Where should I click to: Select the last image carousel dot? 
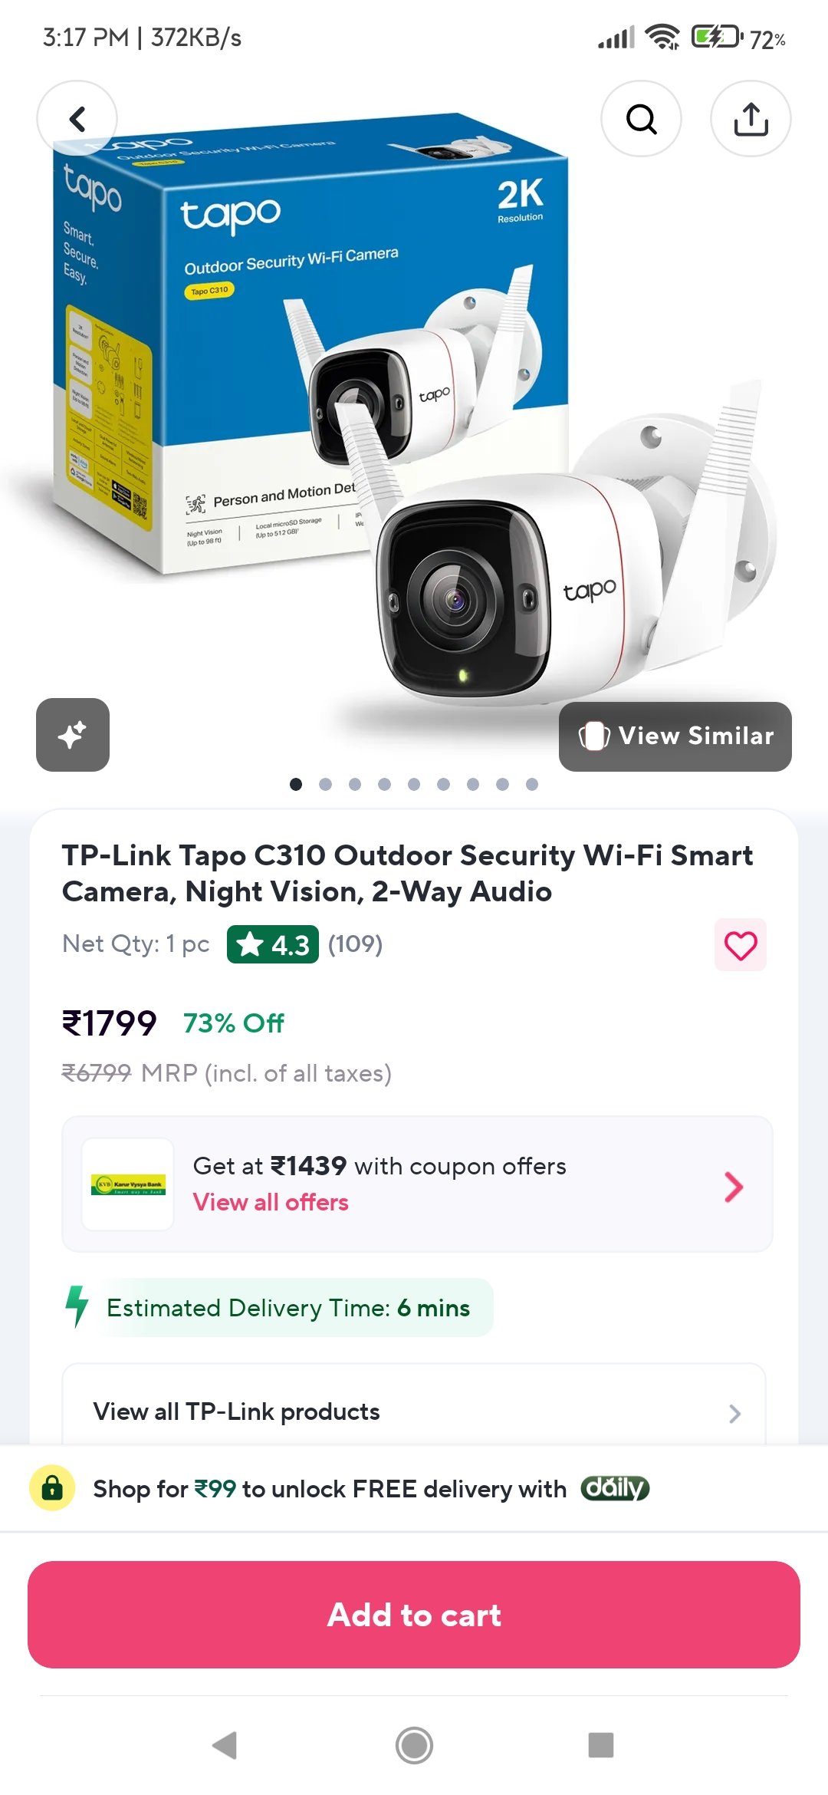pyautogui.click(x=532, y=784)
